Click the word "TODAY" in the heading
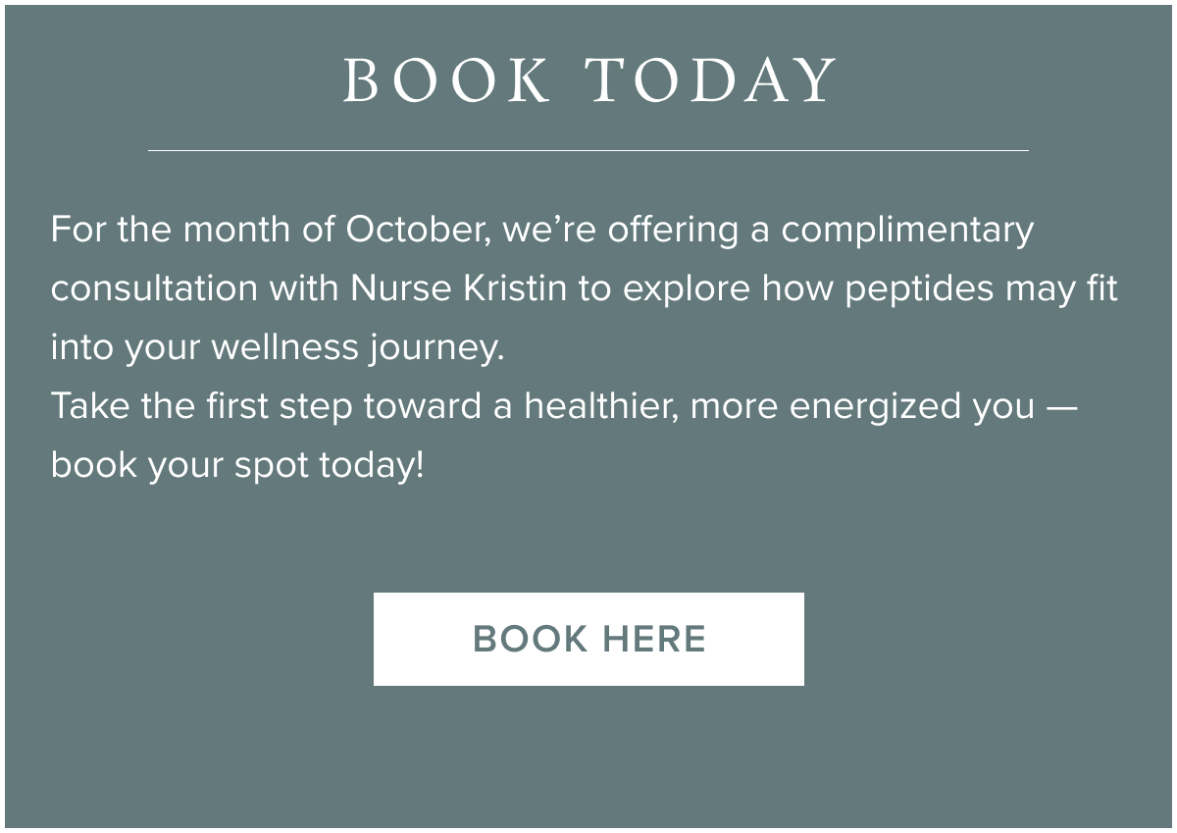The height and width of the screenshot is (833, 1177). (x=713, y=80)
